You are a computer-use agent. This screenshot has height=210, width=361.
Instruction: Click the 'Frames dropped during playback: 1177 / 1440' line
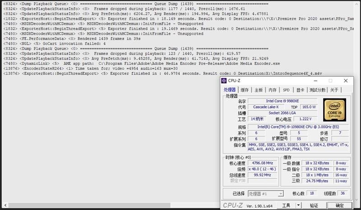click(x=124, y=9)
